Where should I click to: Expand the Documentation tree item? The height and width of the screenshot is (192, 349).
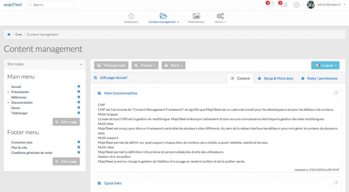(x=8, y=102)
